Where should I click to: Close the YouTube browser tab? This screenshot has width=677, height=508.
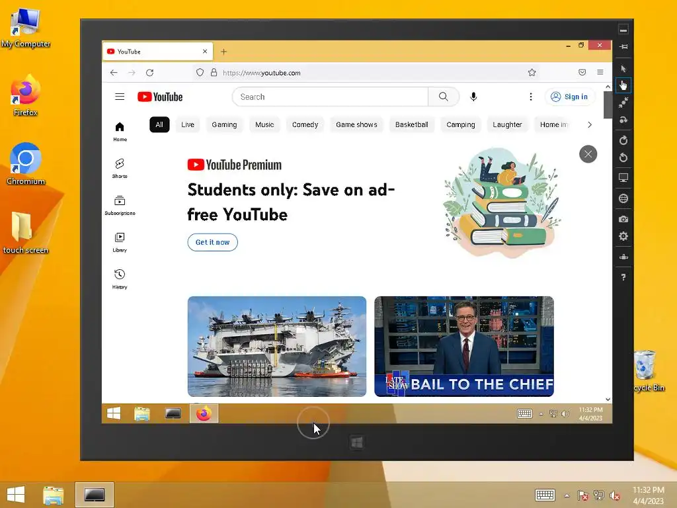point(205,52)
